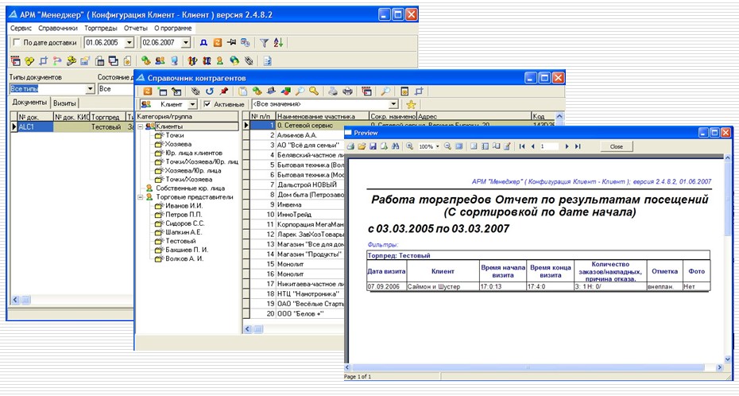Viewport: 739px width, 396px height.
Task: Open the 02.06.2007 end date dropdown
Action: pyautogui.click(x=186, y=43)
